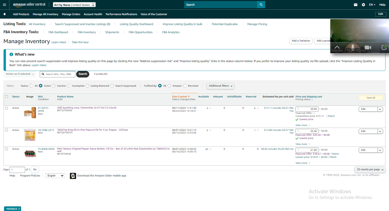Screen dimensions: 389x211
Task: Click Match next to Competitive price $13.17
Action: click(331, 116)
